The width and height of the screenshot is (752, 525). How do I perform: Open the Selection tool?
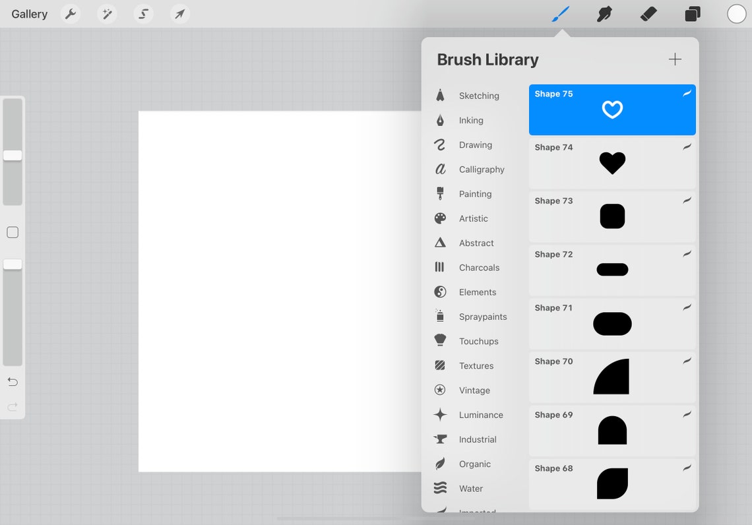[143, 13]
